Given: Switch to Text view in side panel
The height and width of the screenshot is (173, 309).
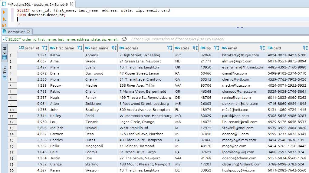Looking at the screenshot, I should [x=4, y=72].
